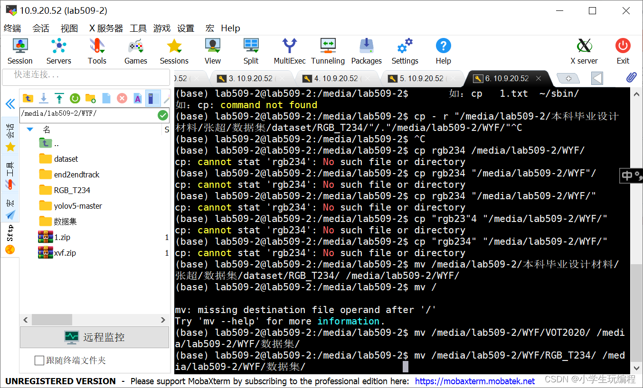Select the end2endtrack folder
The height and width of the screenshot is (388, 643).
pyautogui.click(x=69, y=175)
